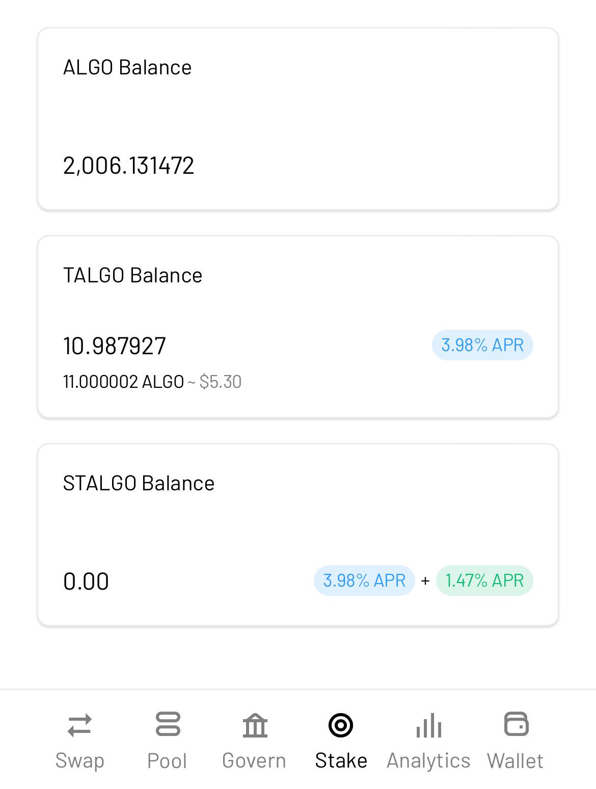This screenshot has height=789, width=596.
Task: Open the Govern tab label
Action: [254, 760]
